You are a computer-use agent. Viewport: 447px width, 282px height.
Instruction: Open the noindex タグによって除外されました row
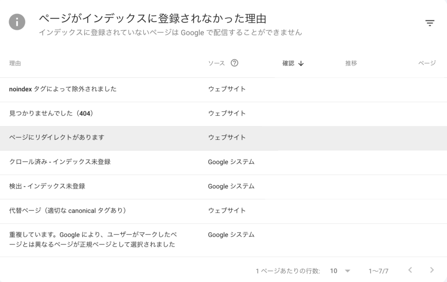coord(223,89)
